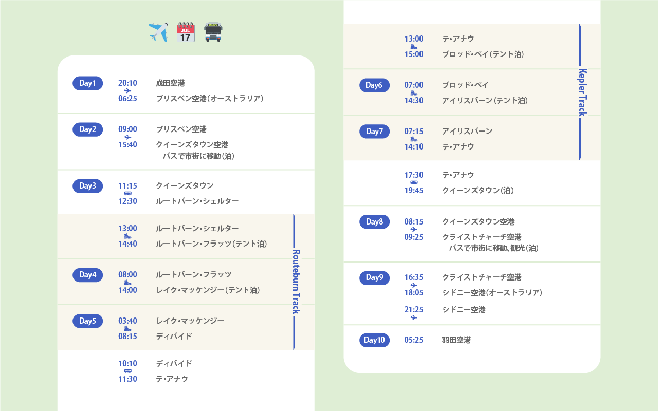
Task: Select the Day3 badge
Action: pos(87,186)
